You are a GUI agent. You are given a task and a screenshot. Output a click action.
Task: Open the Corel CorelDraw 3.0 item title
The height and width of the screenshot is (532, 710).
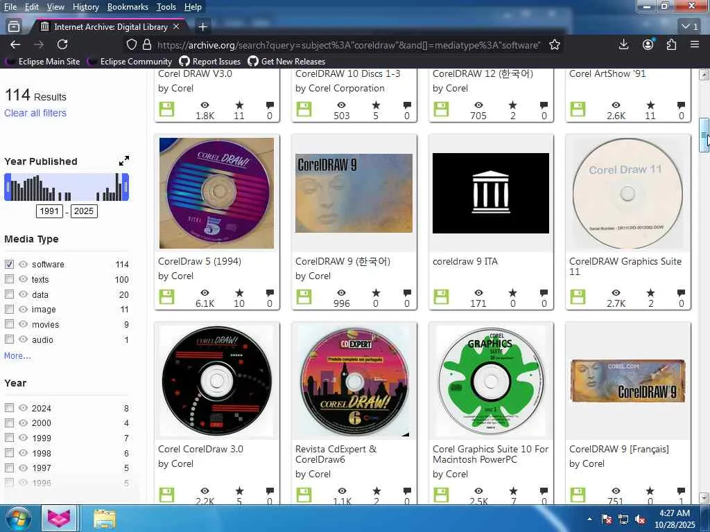pos(200,449)
